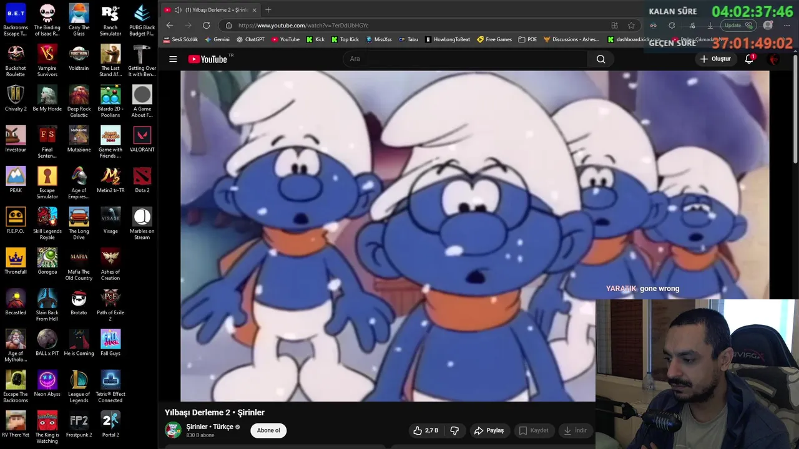This screenshot has height=449, width=799.
Task: Bookmark page with star icon
Action: [631, 25]
